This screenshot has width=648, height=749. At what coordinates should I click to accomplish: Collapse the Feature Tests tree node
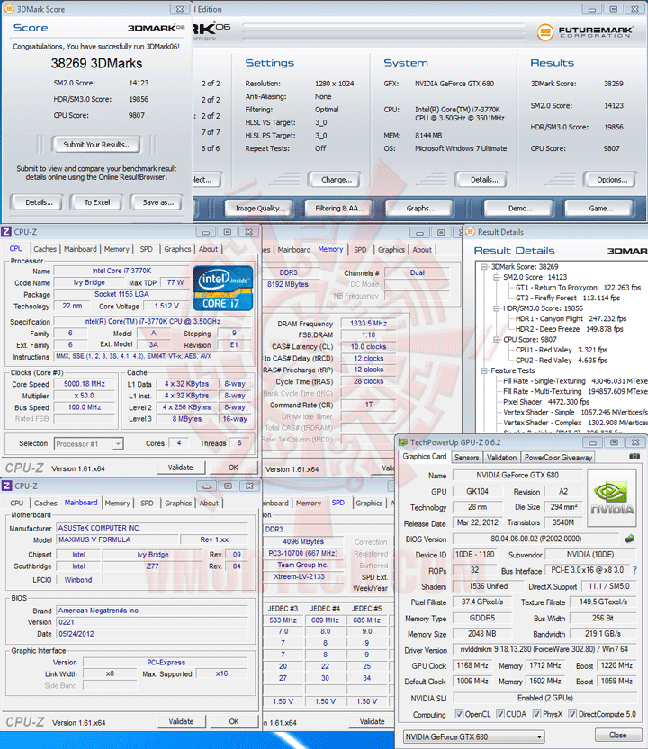[x=484, y=370]
